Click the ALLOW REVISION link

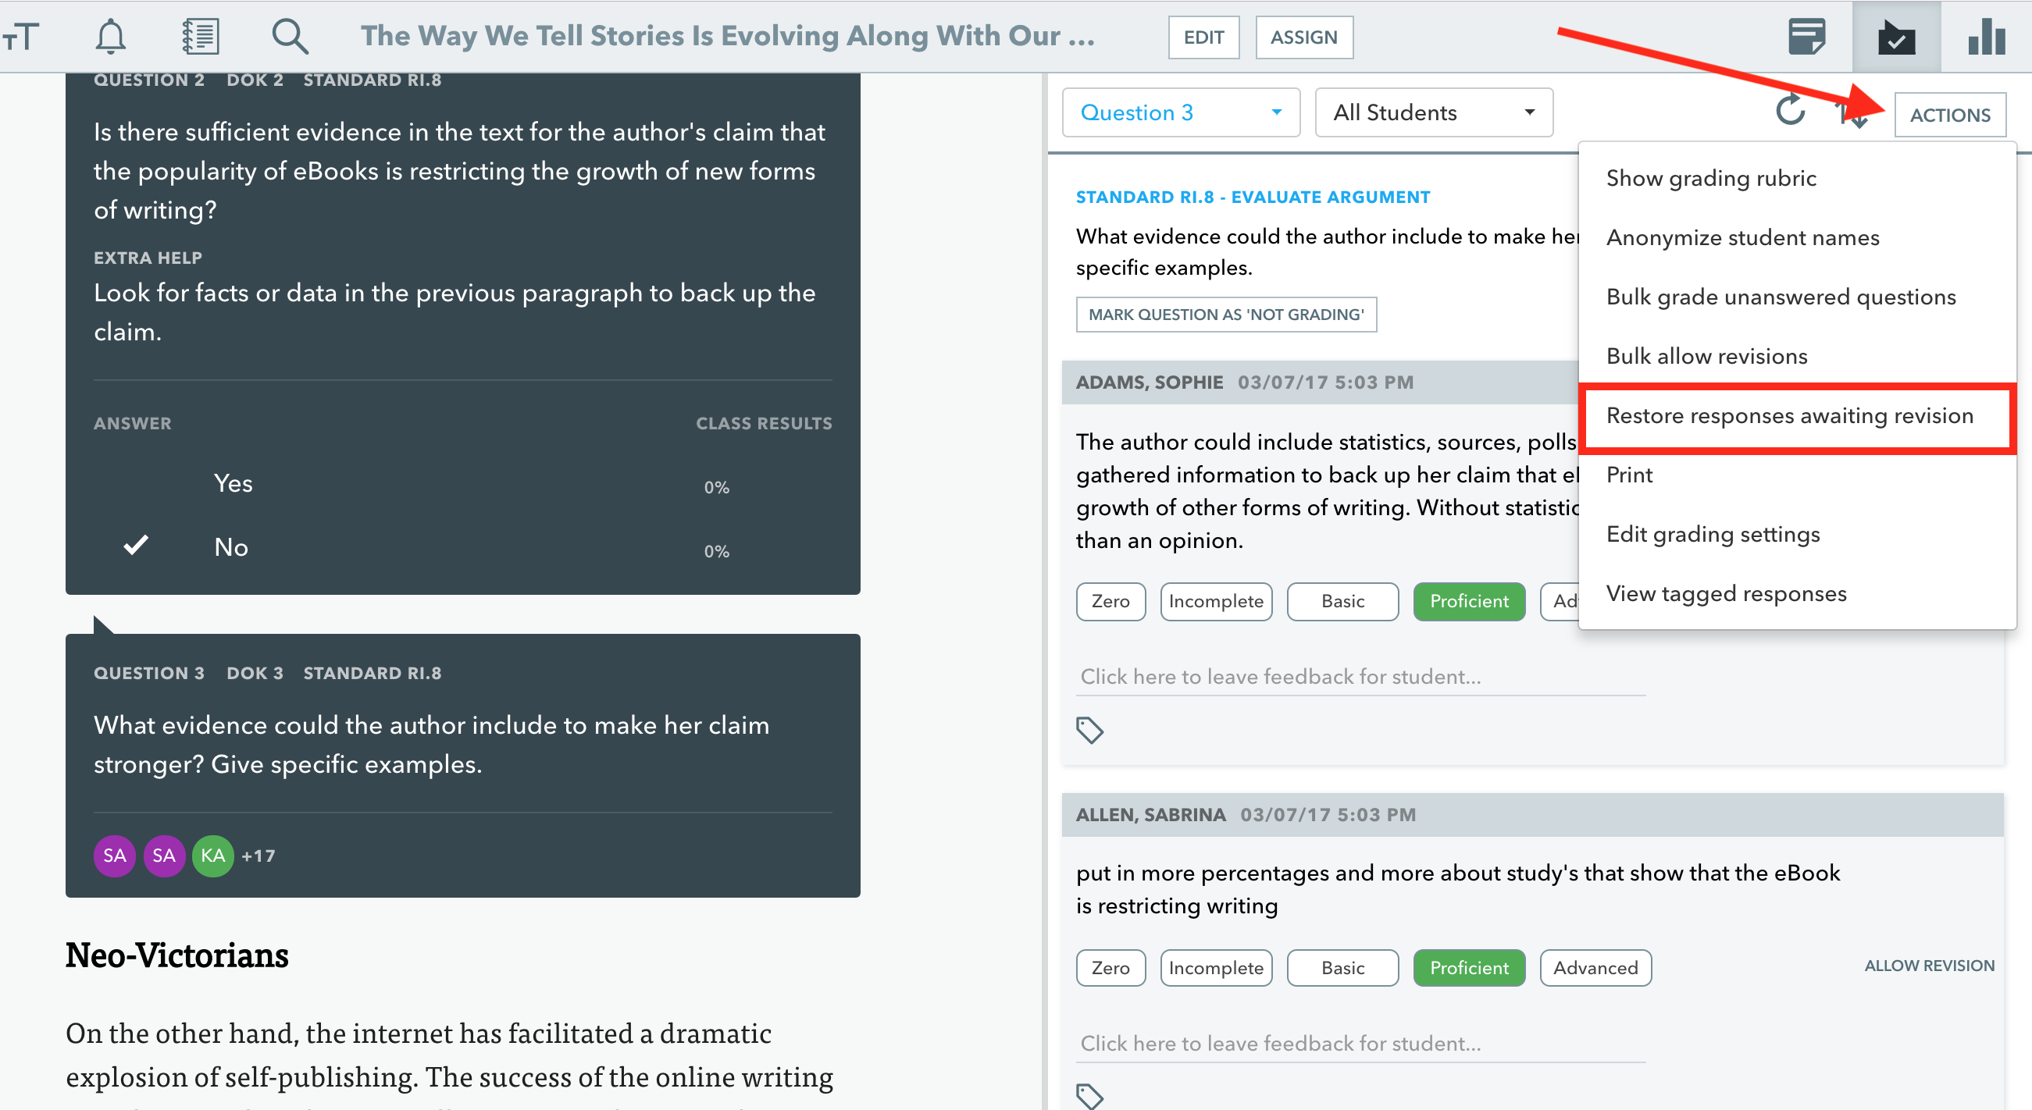point(1929,966)
